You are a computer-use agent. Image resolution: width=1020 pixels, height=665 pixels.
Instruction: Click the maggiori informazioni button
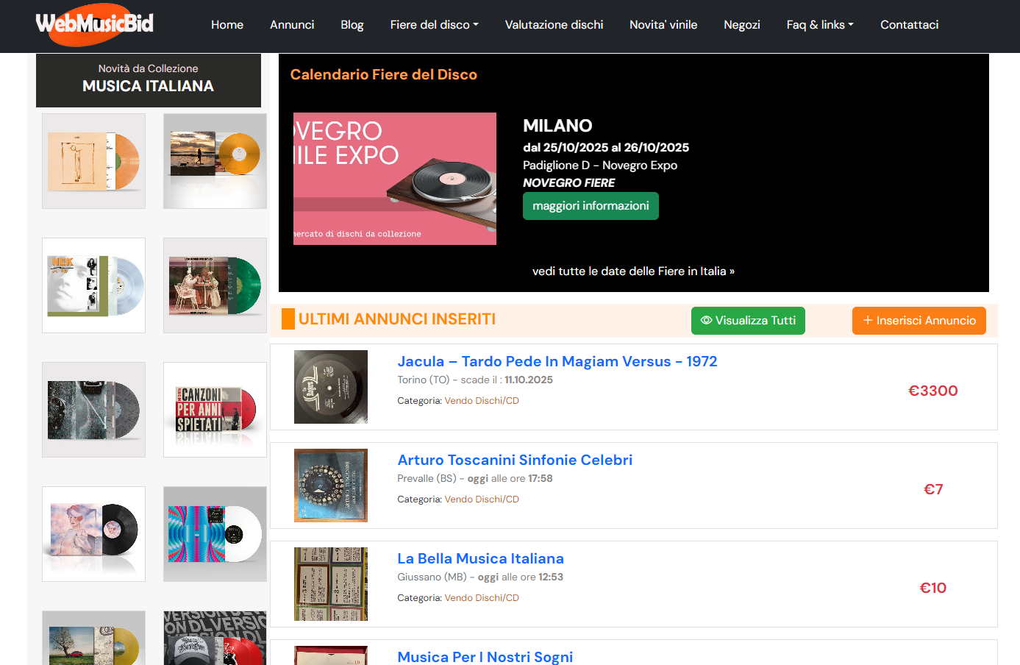click(x=591, y=206)
